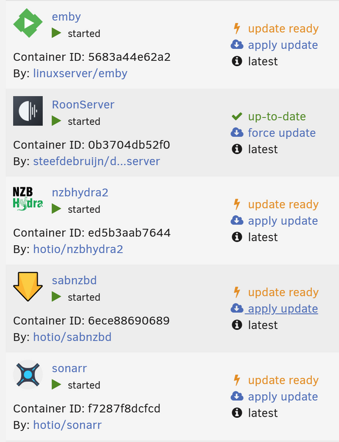Click the lightning bolt icon for nzbhydra2
This screenshot has height=442, width=339.
[237, 204]
